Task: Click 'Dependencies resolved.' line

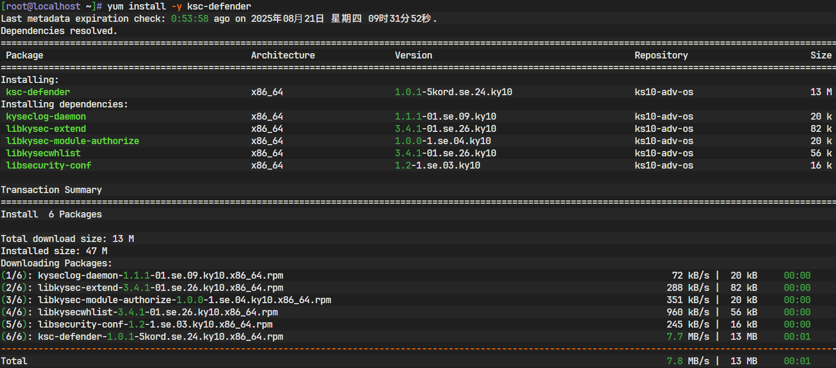Action: coord(59,31)
